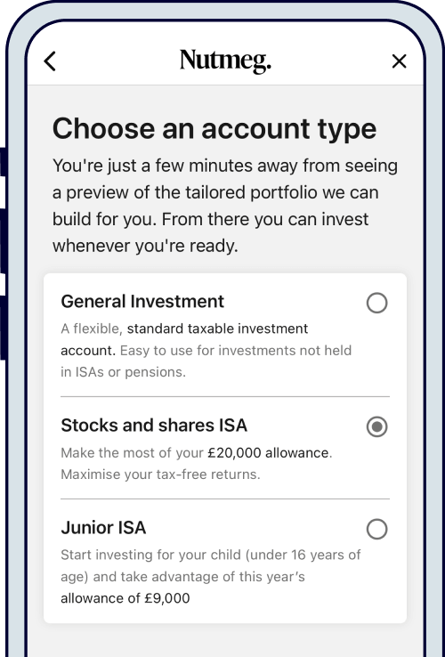Click the '£20,000 allowance' bold text
445x657 pixels.
[268, 452]
